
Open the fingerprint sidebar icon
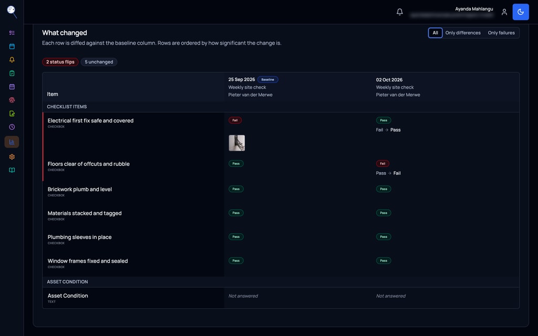(12, 100)
